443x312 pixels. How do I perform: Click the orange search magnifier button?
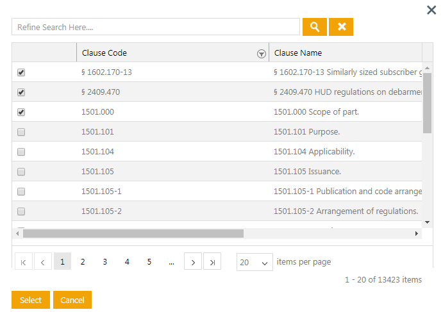314,27
